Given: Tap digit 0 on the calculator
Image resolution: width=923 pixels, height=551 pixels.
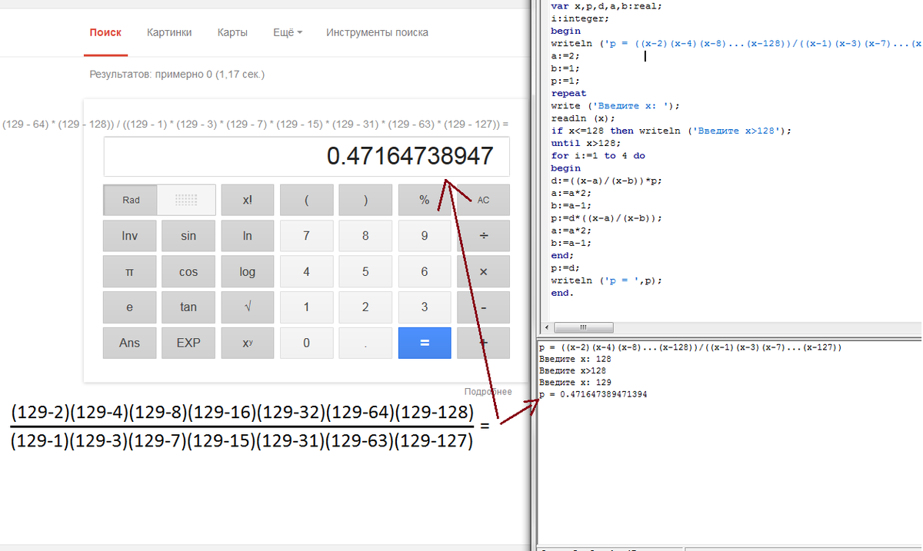Looking at the screenshot, I should click(x=306, y=343).
